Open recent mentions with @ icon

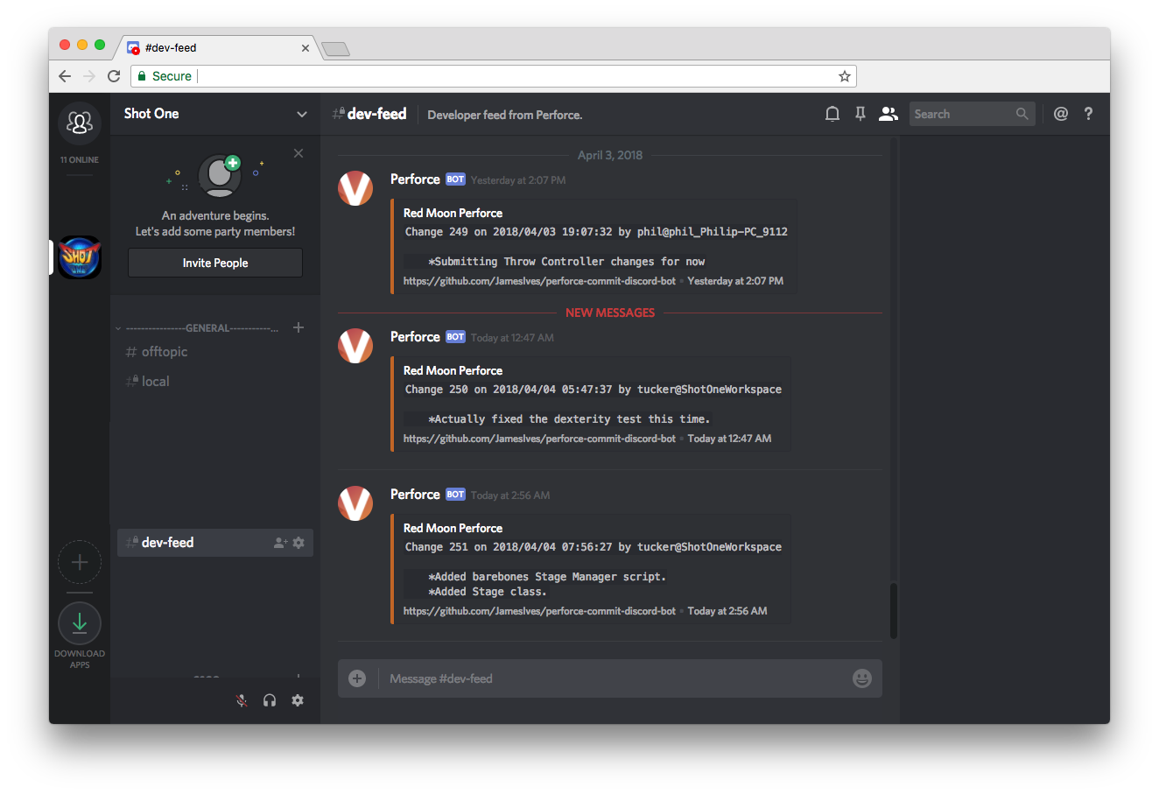[1061, 114]
